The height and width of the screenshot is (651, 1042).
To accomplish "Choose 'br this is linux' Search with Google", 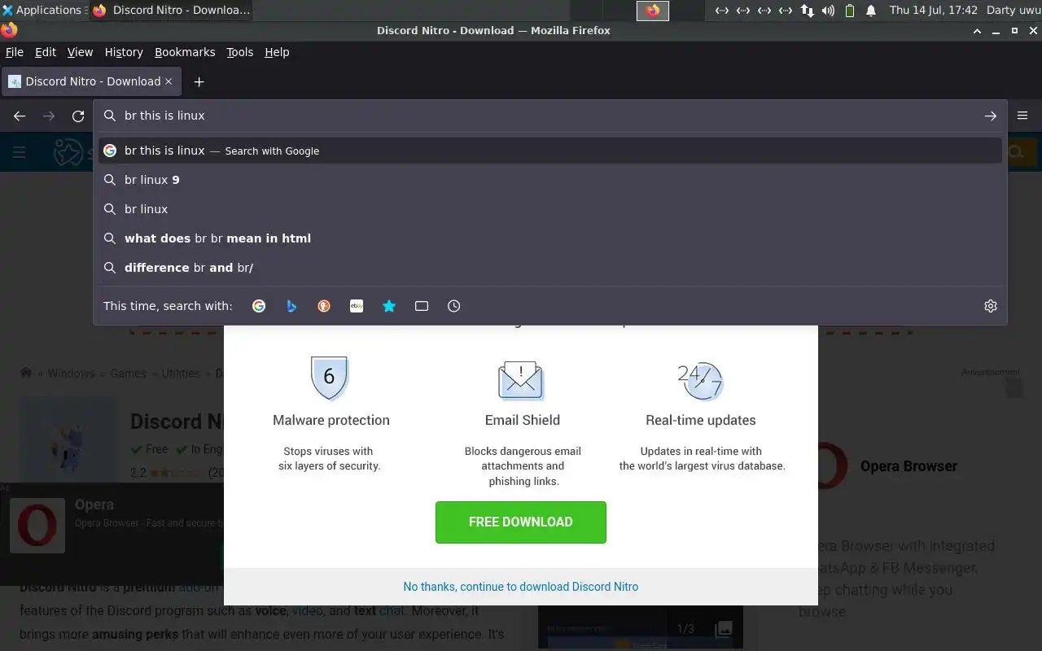I will 550,151.
